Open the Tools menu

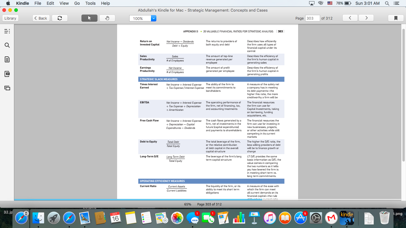tap(90, 3)
